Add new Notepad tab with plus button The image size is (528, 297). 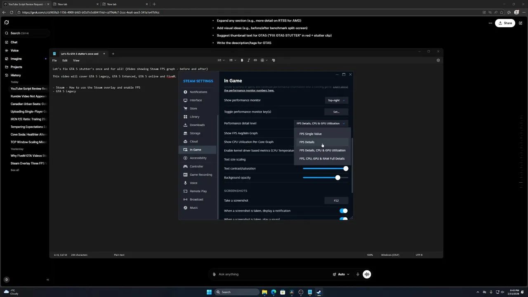point(113,54)
